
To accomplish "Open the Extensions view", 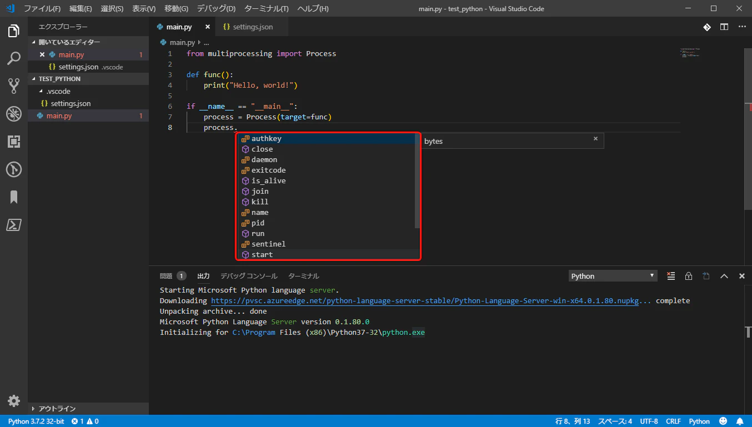I will coord(14,142).
